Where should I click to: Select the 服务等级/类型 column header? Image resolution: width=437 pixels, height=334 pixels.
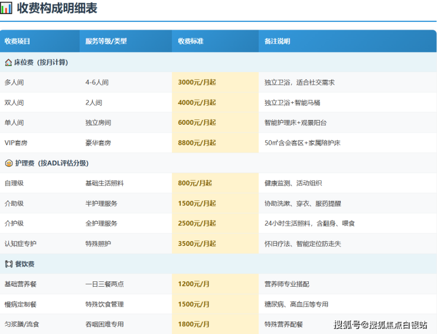(x=106, y=41)
